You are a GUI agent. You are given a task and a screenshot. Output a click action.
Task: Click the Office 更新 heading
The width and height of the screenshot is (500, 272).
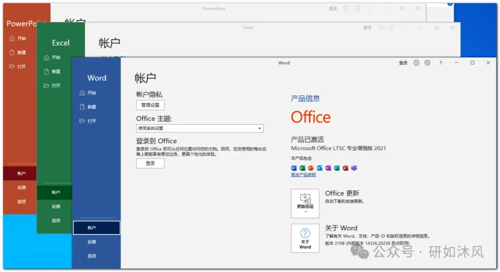click(x=342, y=193)
